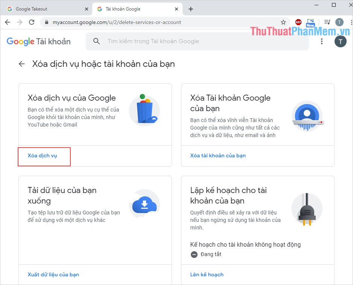Bookmark this page with the star icon
353x285 pixels.
[283, 22]
